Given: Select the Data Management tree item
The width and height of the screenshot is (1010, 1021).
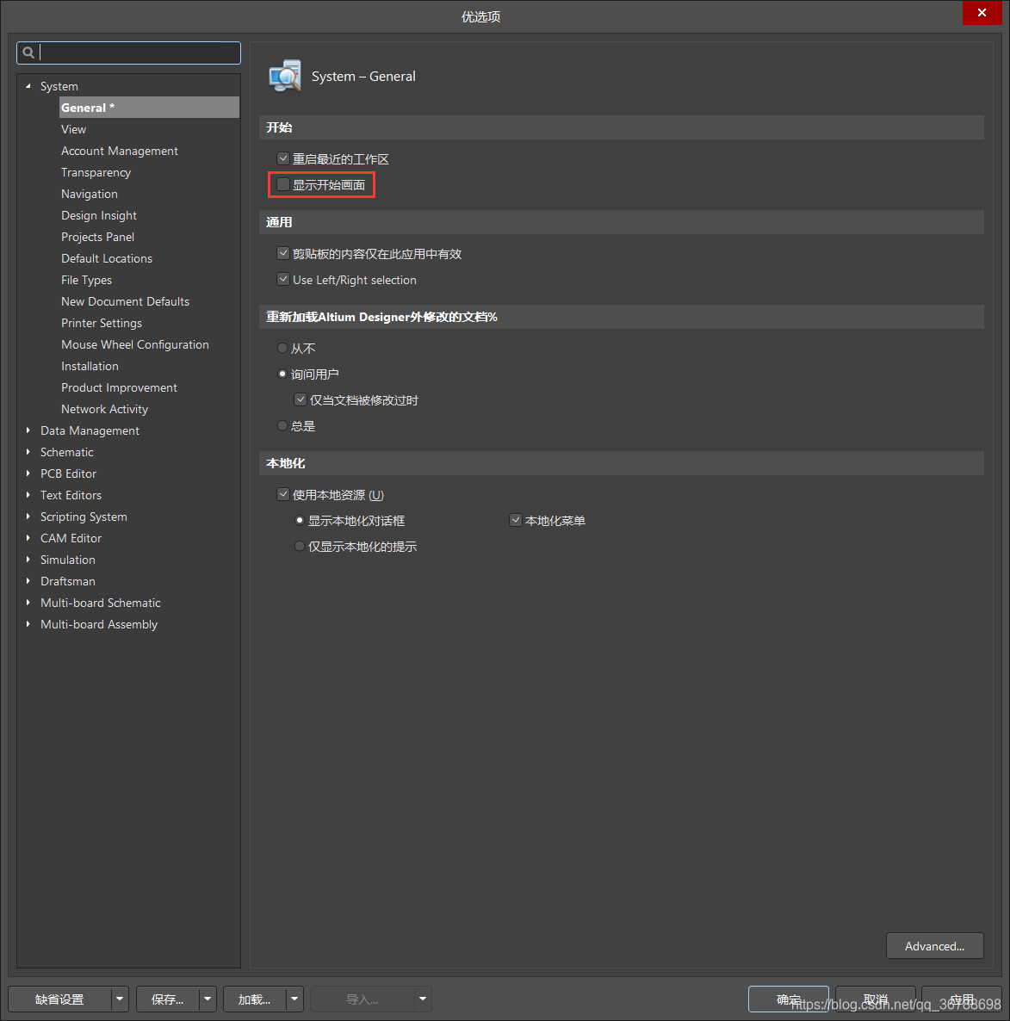Looking at the screenshot, I should click(90, 430).
